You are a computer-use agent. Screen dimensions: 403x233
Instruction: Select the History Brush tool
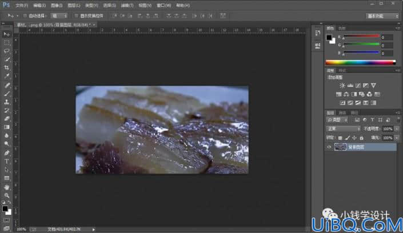[x=7, y=110]
